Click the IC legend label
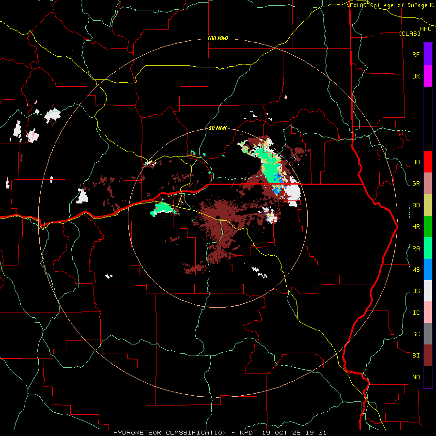The width and height of the screenshot is (436, 436). [x=416, y=313]
